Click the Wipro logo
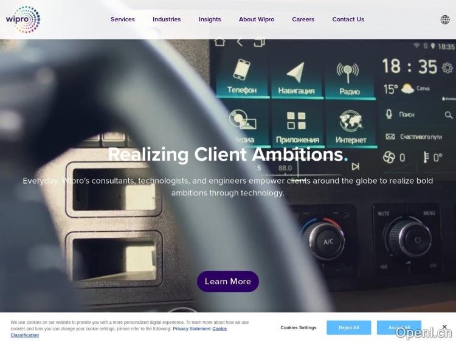456x342 pixels. 23,19
